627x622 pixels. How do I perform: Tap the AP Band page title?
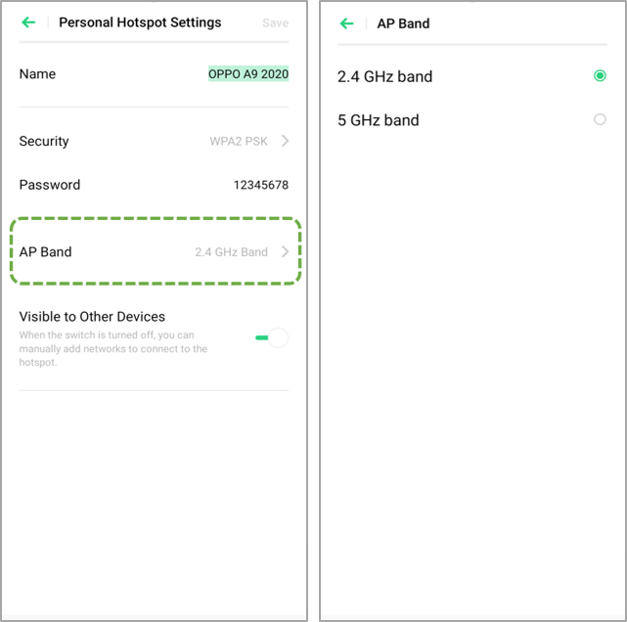(403, 23)
